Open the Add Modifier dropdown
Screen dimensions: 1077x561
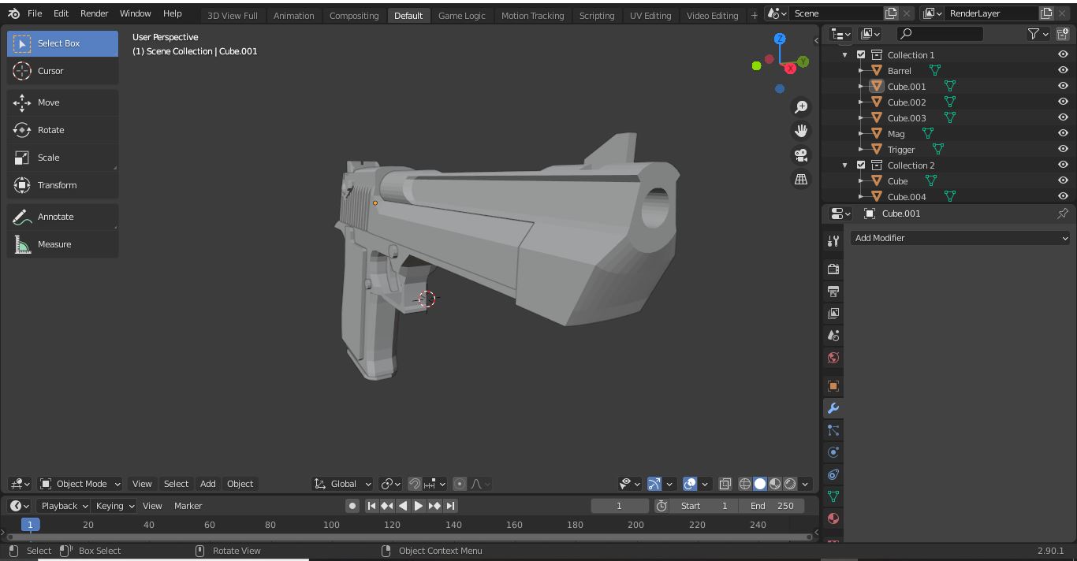(x=959, y=237)
